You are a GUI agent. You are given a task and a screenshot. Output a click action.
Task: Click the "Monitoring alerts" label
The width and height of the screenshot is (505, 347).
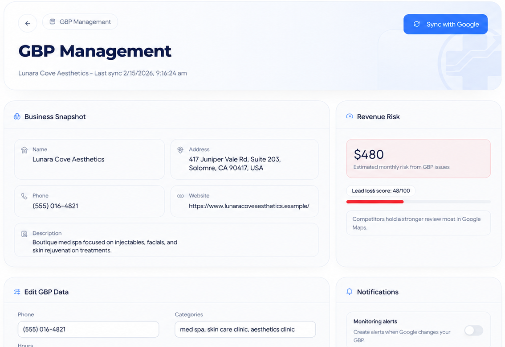[375, 321]
